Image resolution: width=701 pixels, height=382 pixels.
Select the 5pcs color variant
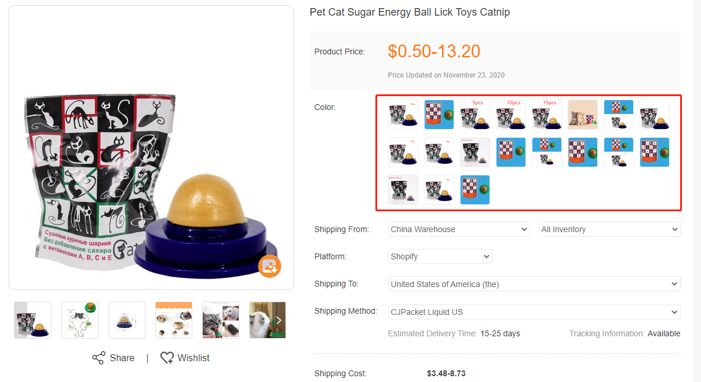(x=475, y=115)
